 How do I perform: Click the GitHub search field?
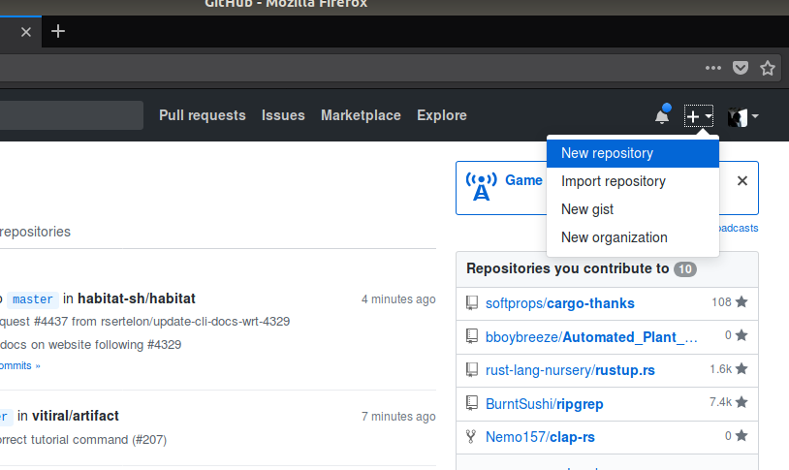click(72, 115)
